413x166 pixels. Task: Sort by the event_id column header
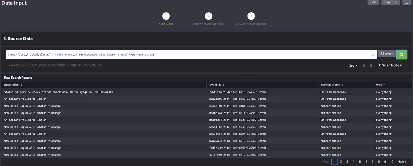tap(216, 84)
